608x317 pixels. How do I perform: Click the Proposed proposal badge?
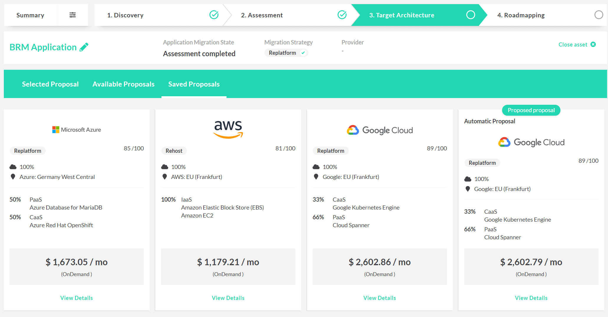[531, 110]
